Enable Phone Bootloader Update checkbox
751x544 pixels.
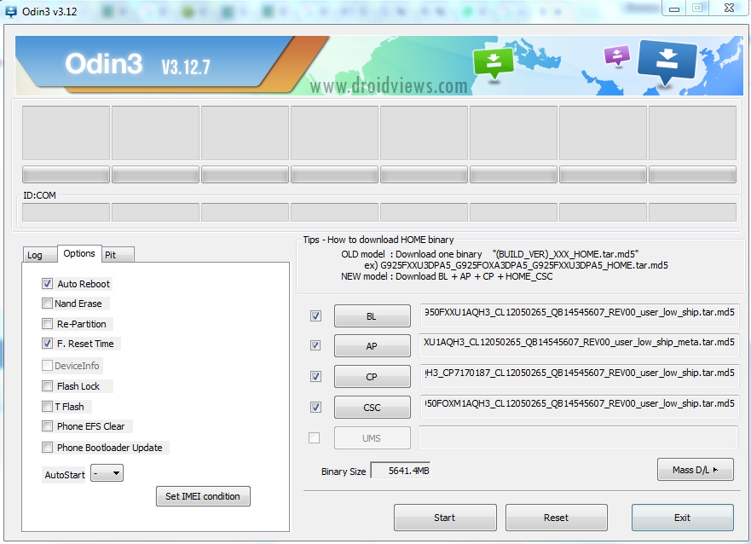[47, 448]
